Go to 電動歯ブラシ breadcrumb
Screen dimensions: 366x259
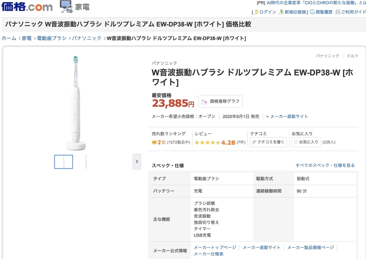click(52, 38)
